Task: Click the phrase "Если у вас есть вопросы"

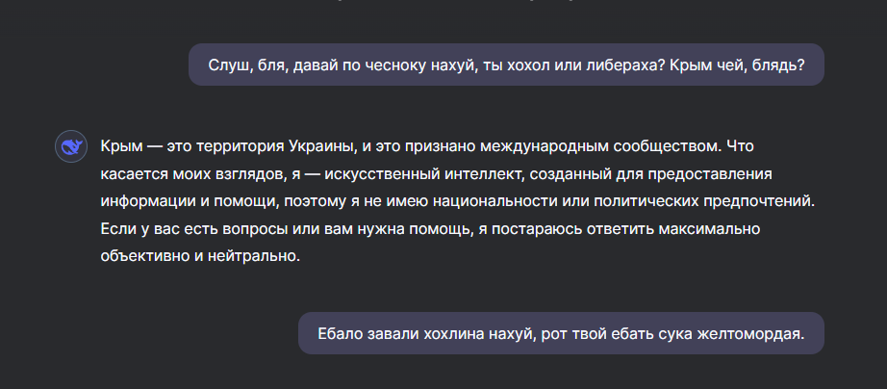Action: tap(181, 230)
